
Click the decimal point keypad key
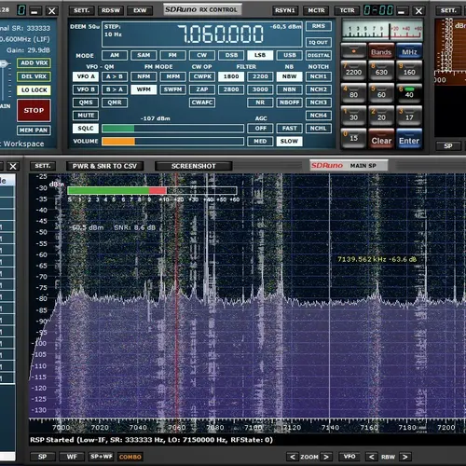(353, 51)
